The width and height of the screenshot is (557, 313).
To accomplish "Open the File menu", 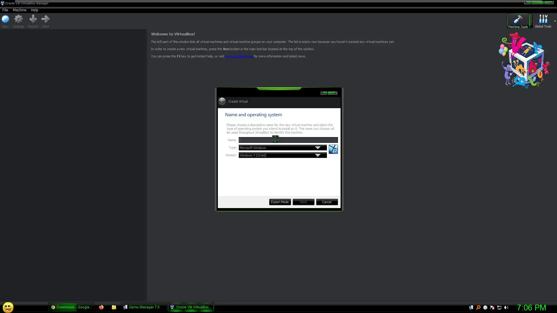I will (x=5, y=10).
